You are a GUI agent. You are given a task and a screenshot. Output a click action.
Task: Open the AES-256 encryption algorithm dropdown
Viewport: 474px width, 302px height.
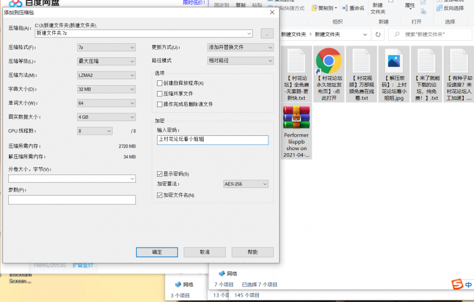[246, 184]
